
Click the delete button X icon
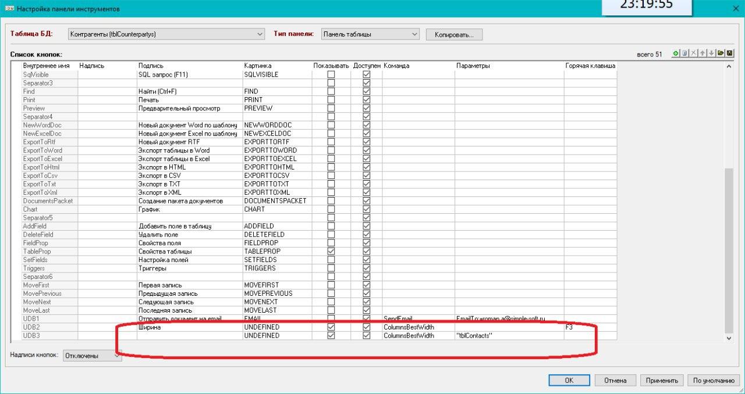694,53
